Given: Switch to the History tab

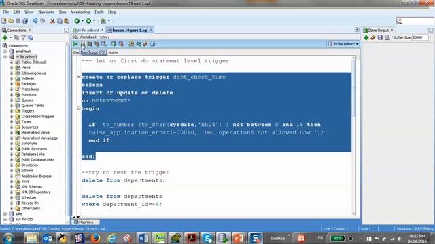Looking at the screenshot, I should click(104, 37).
